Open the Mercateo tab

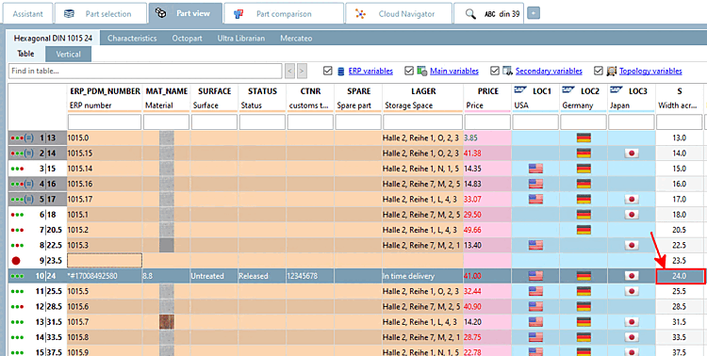click(296, 39)
